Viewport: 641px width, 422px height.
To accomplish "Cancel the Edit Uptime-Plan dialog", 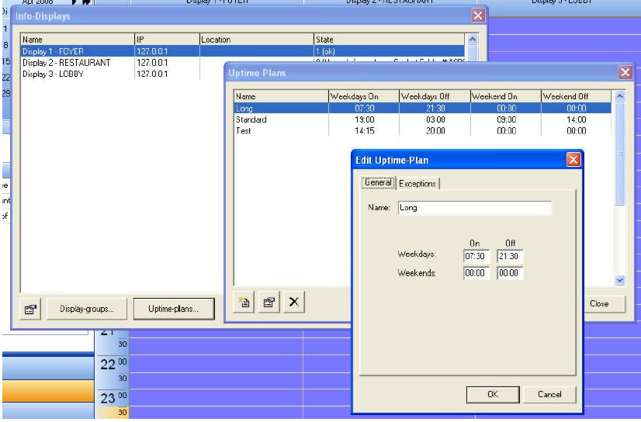I will (549, 394).
